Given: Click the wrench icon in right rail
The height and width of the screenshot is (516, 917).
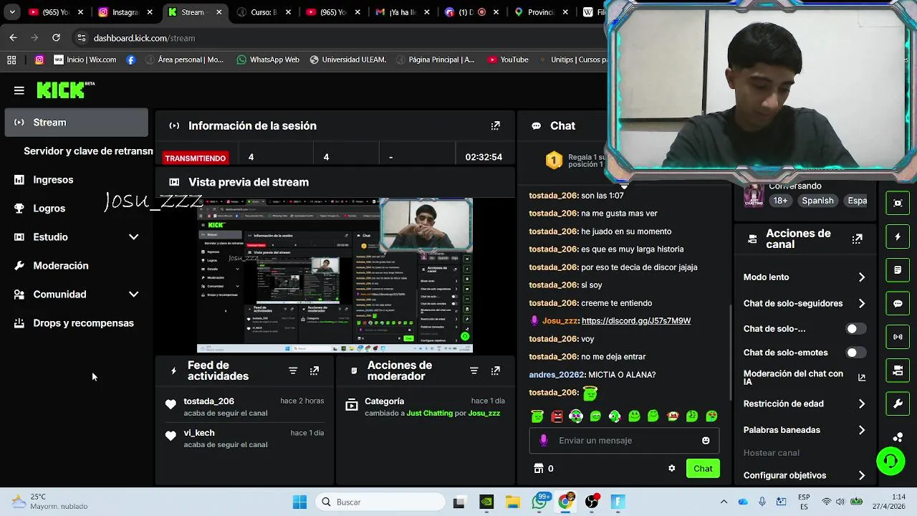Looking at the screenshot, I should (x=898, y=403).
